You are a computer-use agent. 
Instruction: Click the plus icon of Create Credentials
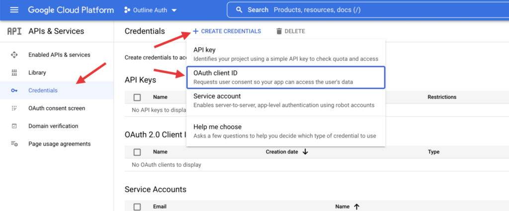pyautogui.click(x=195, y=31)
